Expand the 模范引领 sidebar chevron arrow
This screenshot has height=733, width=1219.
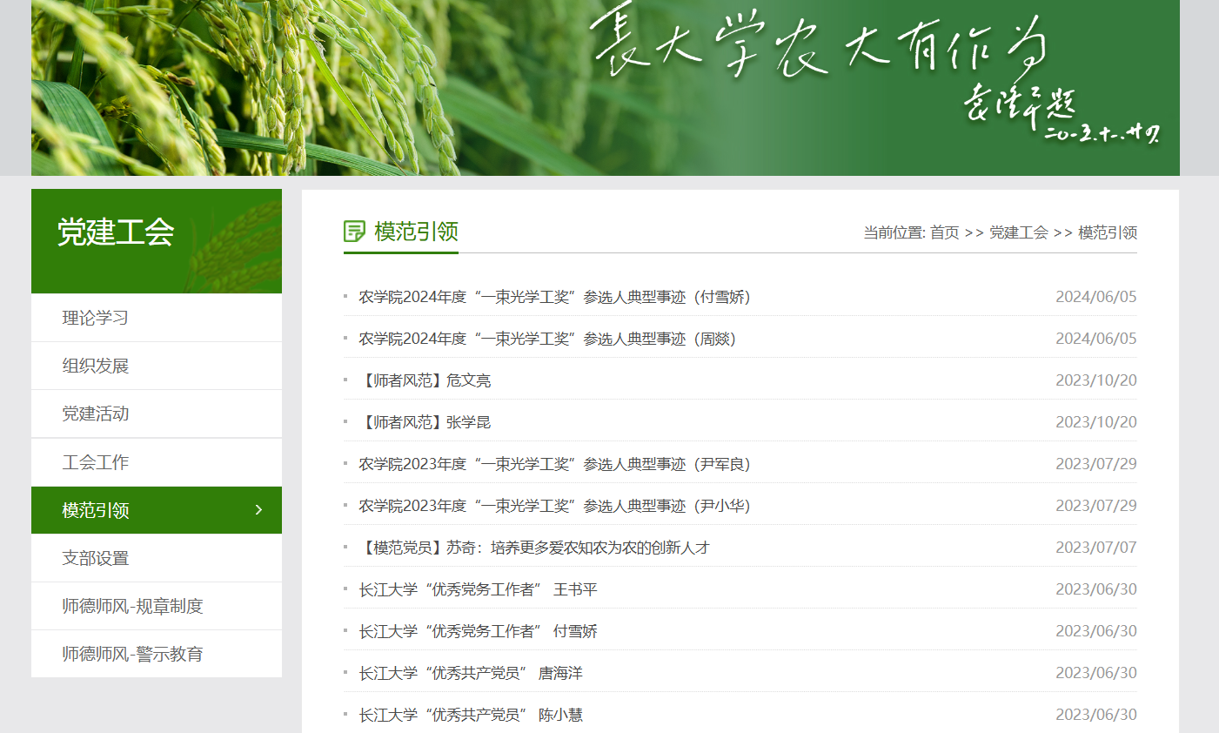tap(258, 510)
